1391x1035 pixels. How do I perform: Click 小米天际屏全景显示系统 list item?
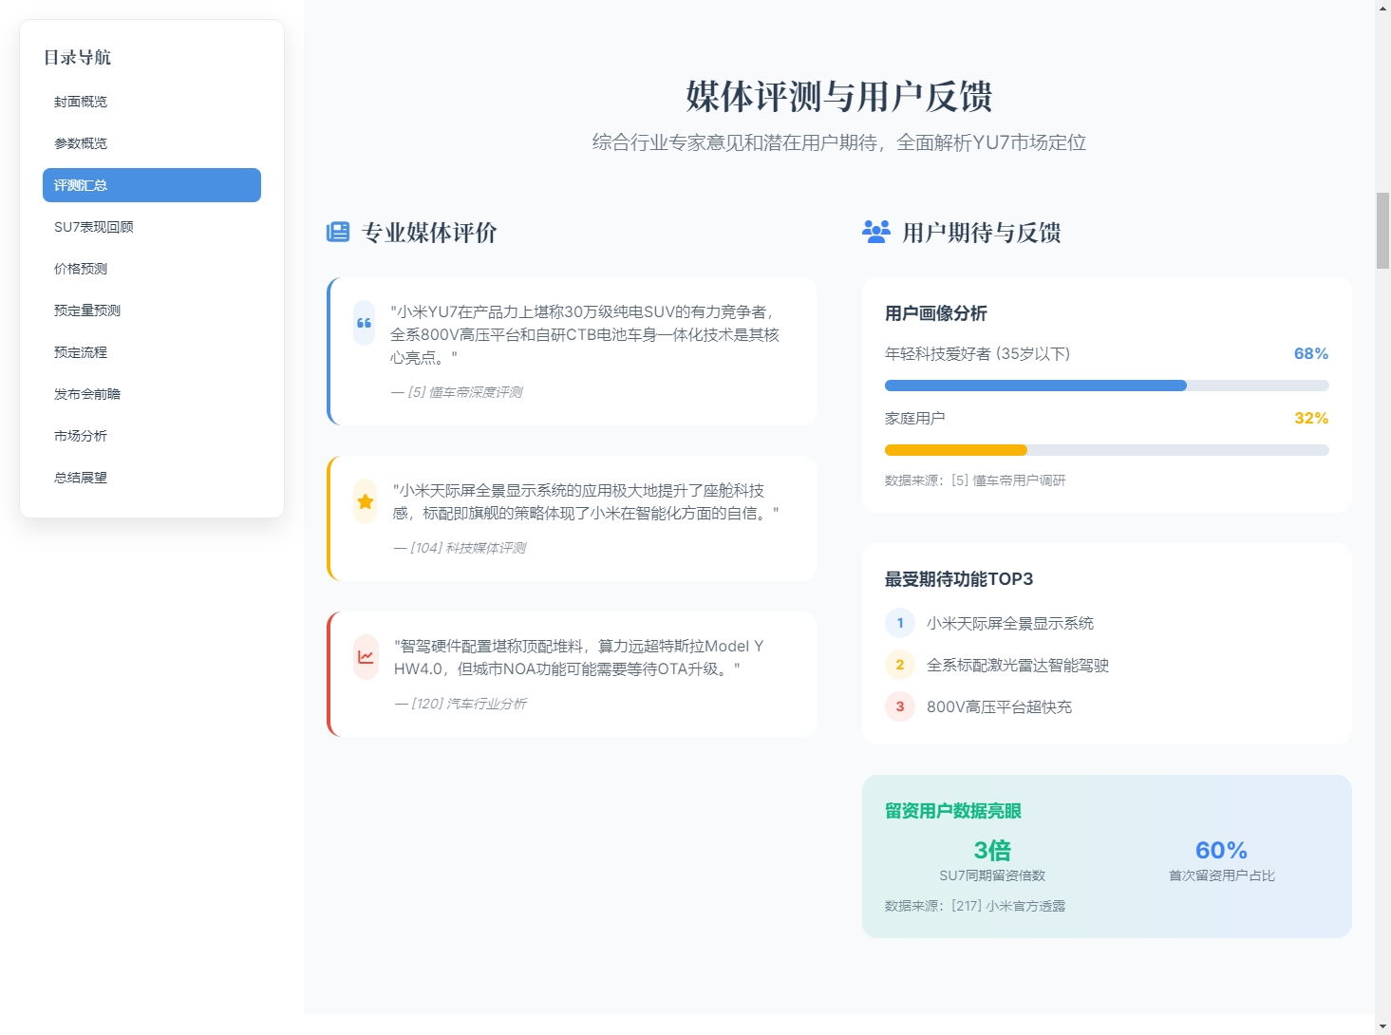click(x=1010, y=623)
